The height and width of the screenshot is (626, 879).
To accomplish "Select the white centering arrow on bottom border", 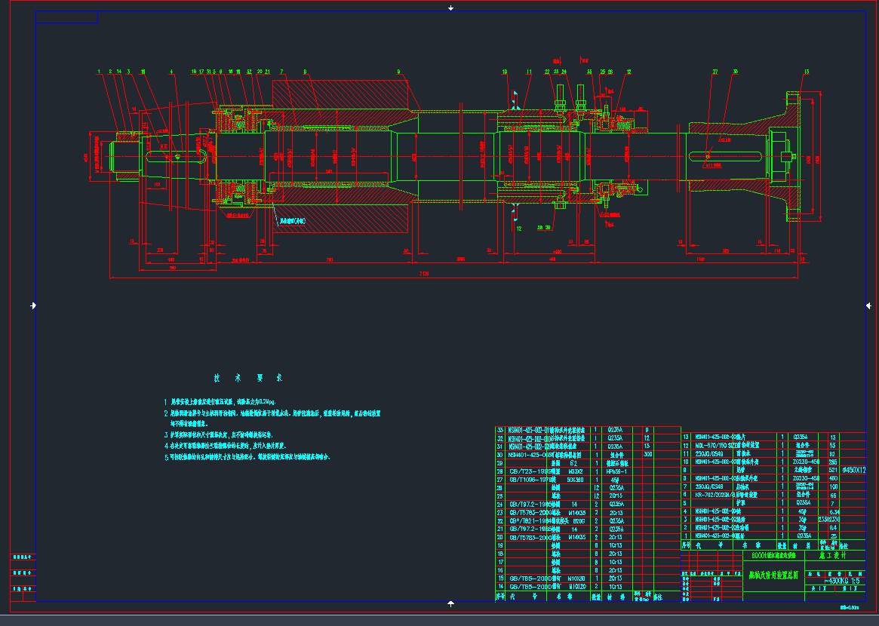I will (450, 603).
